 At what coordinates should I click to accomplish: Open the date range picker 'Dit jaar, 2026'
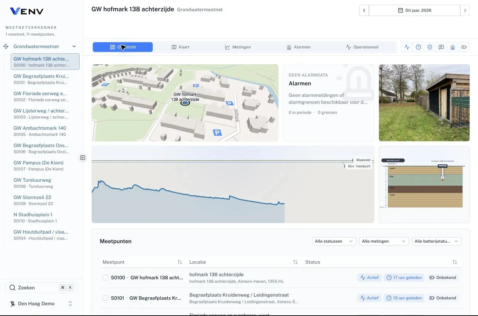[x=415, y=10]
